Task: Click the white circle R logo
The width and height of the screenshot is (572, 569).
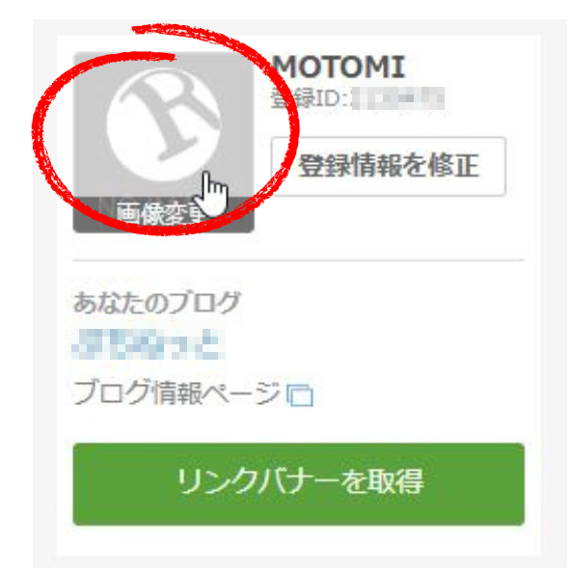Action: coord(163,124)
